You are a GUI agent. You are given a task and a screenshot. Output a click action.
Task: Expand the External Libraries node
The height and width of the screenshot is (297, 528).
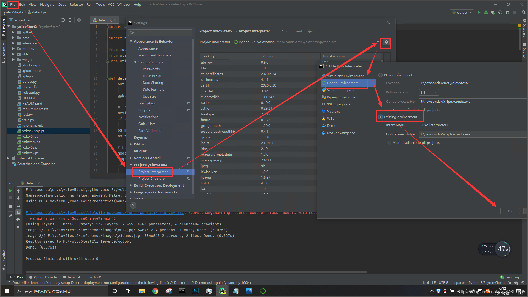[x=8, y=158]
